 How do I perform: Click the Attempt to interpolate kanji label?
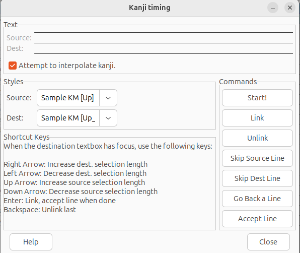[67, 66]
